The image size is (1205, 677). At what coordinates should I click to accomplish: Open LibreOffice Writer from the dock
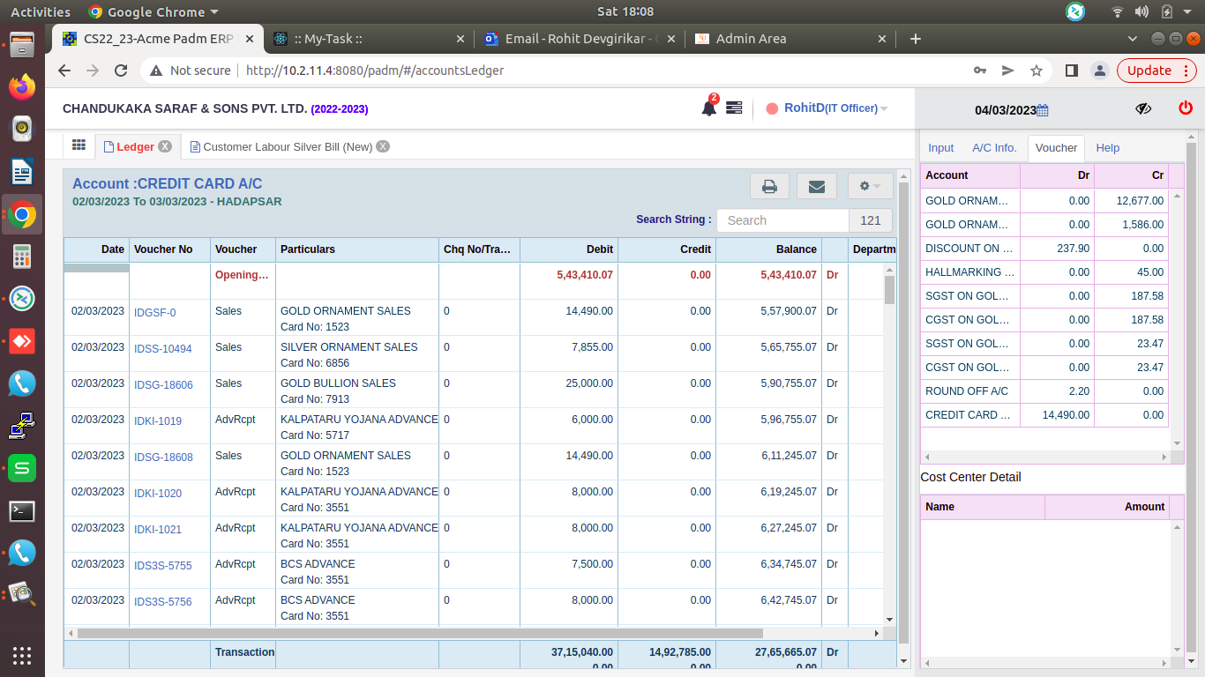tap(22, 172)
